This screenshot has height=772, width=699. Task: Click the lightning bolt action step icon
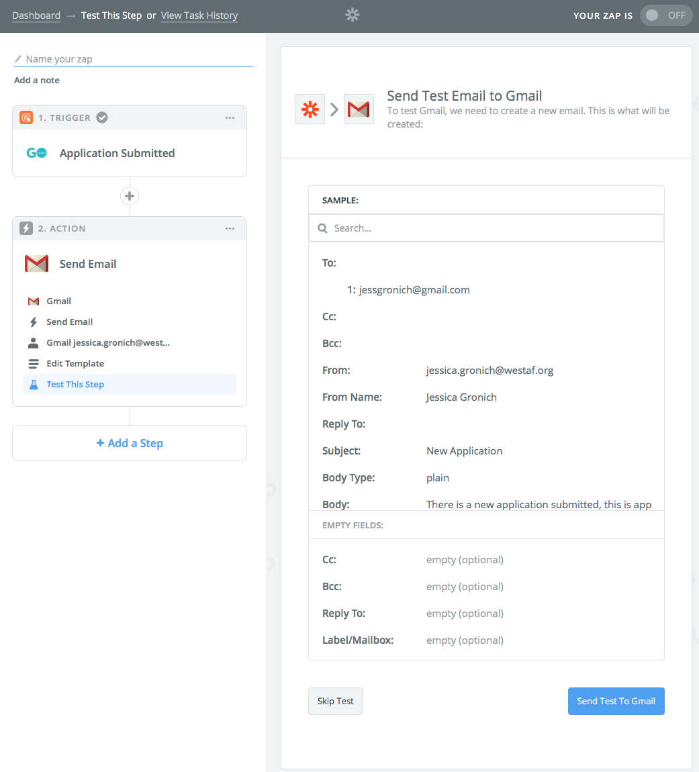[x=26, y=228]
